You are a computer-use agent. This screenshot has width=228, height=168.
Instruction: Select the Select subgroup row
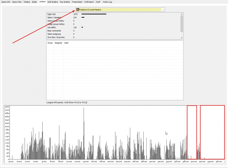click(113, 34)
